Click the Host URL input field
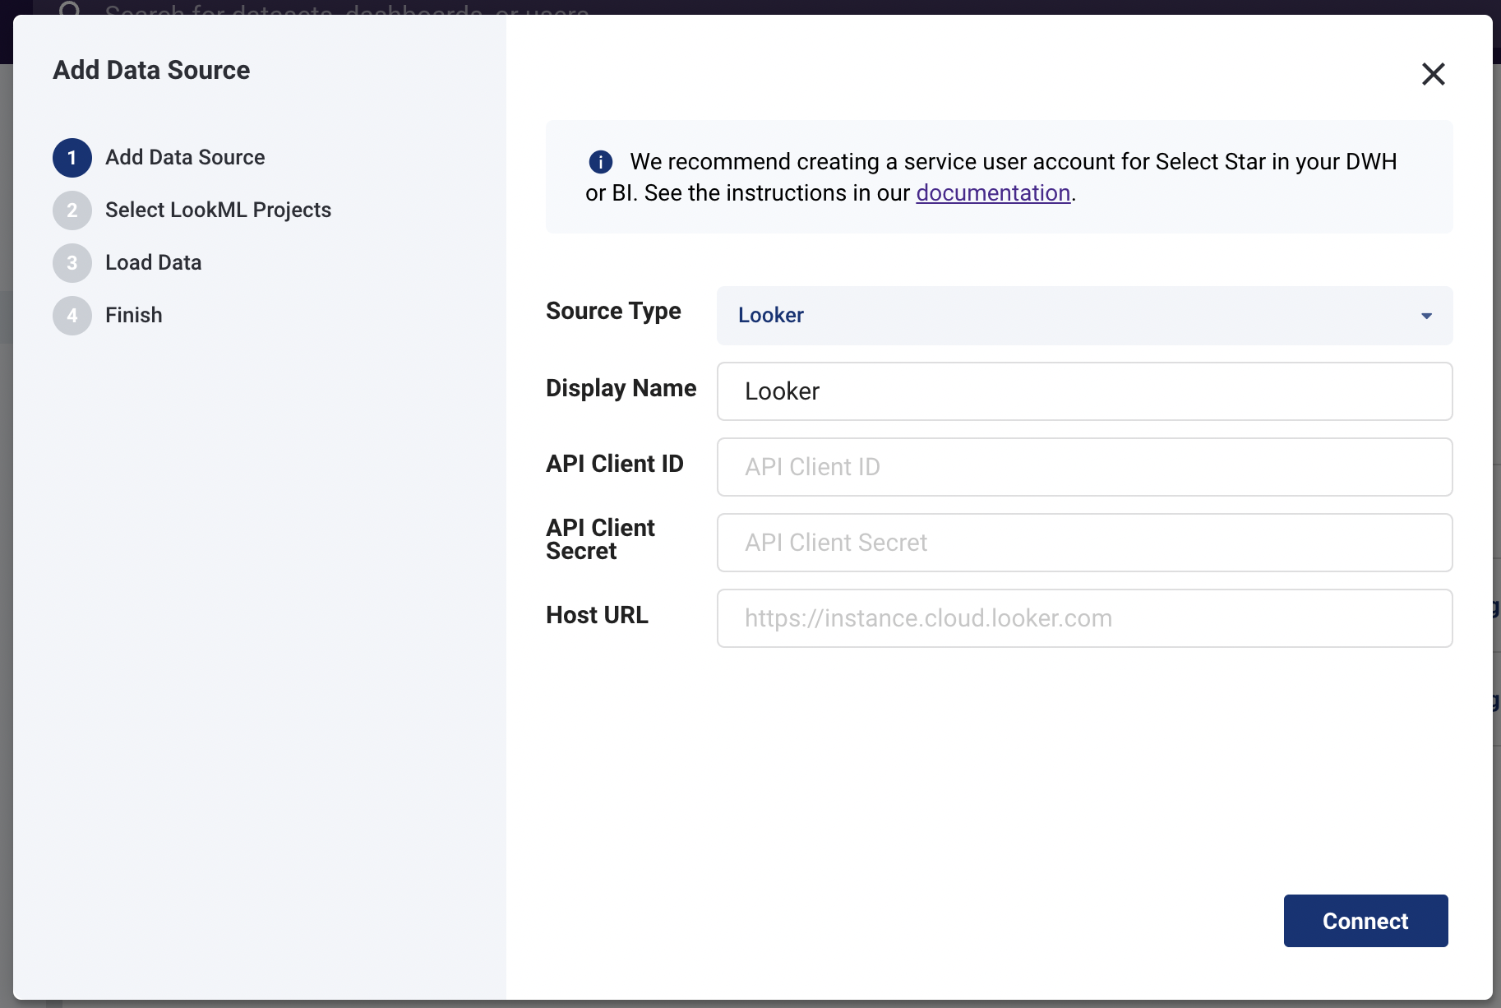The width and height of the screenshot is (1501, 1008). (1084, 618)
